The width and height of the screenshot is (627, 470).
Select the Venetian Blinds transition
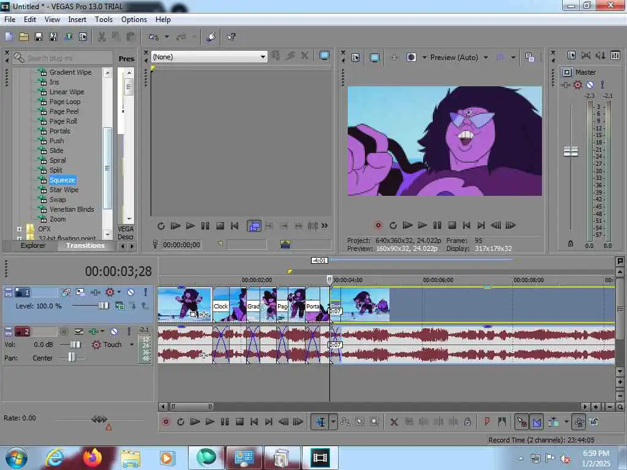click(x=72, y=209)
